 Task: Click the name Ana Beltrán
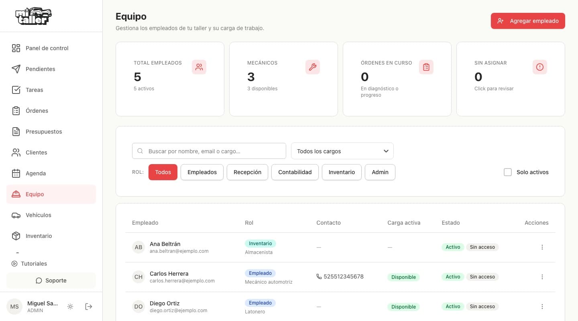click(165, 244)
